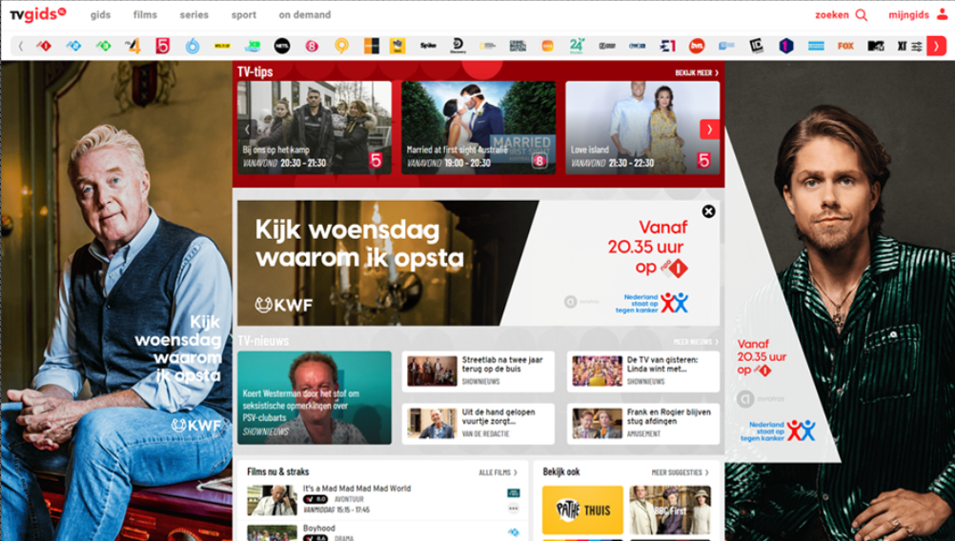Click the search magnifier icon
The image size is (955, 541).
tap(862, 14)
